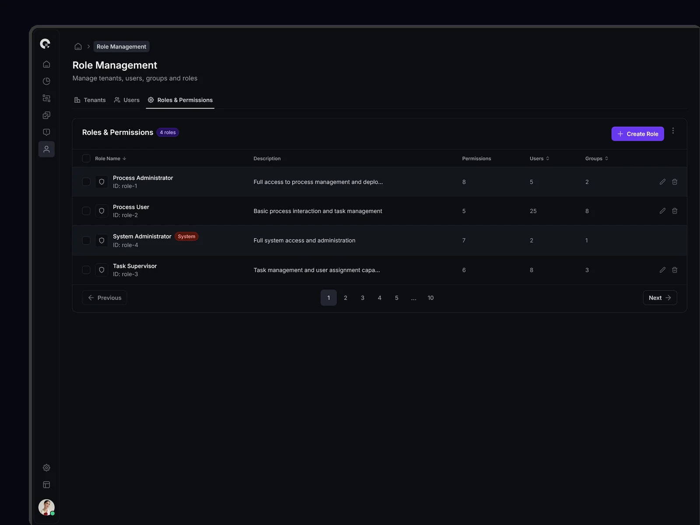Check the Process Administrator row checkbox
This screenshot has height=525, width=700.
pyautogui.click(x=86, y=182)
